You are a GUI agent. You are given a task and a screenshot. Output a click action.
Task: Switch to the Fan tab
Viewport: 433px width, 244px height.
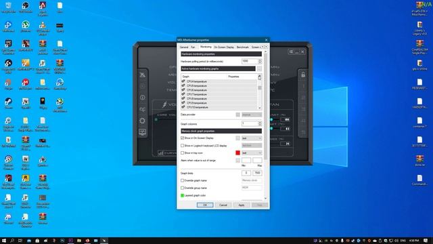click(193, 47)
